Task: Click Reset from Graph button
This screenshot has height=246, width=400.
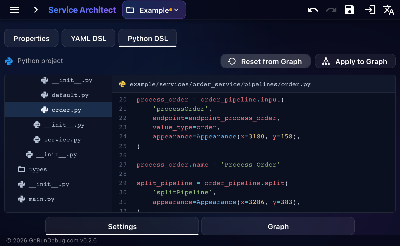Action: pyautogui.click(x=266, y=61)
